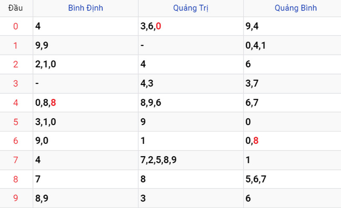This screenshot has width=341, height=208.
Task: Click Quảng Bình cell showing 5,6,7
Action: tap(256, 179)
